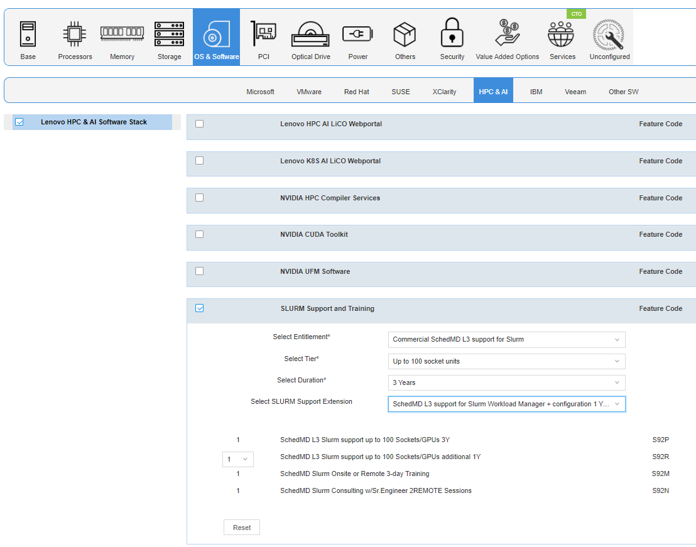
Task: Click the Base server icon
Action: tap(28, 35)
